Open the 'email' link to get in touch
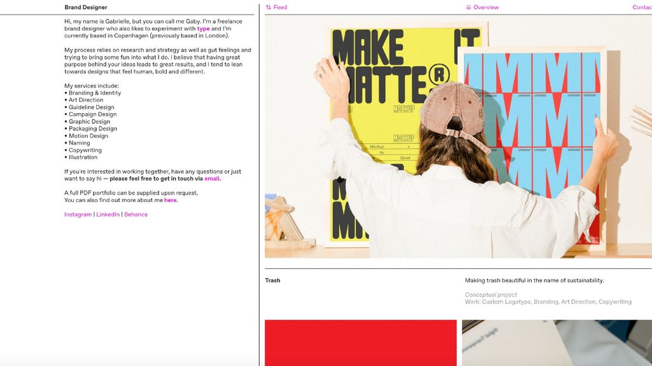 (x=211, y=179)
